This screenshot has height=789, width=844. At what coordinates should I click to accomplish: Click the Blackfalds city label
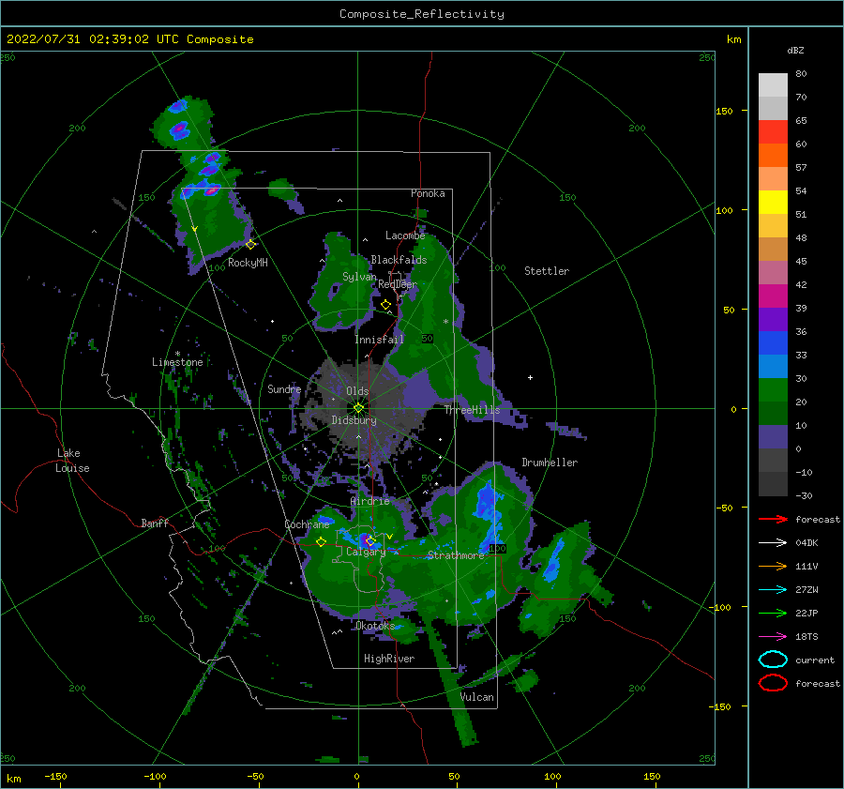coord(399,260)
